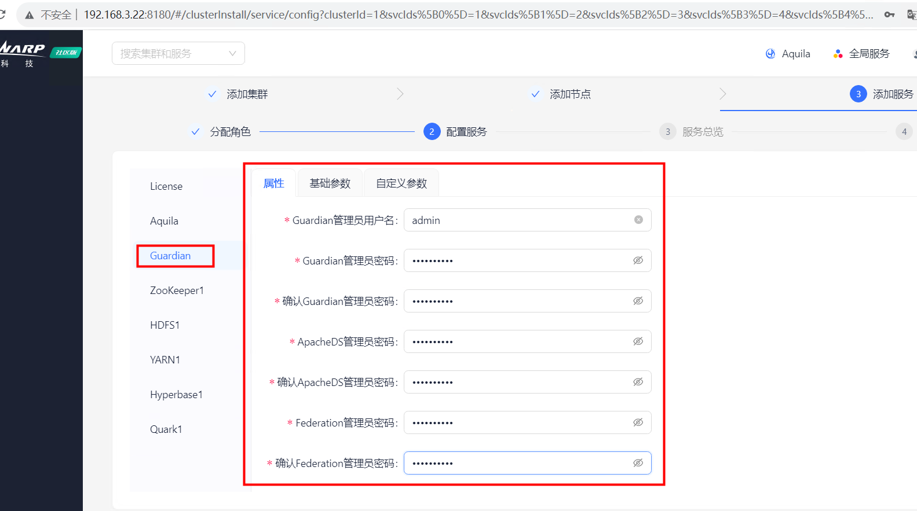The image size is (917, 511).
Task: Open the 自定义参数 tab
Action: (x=401, y=183)
